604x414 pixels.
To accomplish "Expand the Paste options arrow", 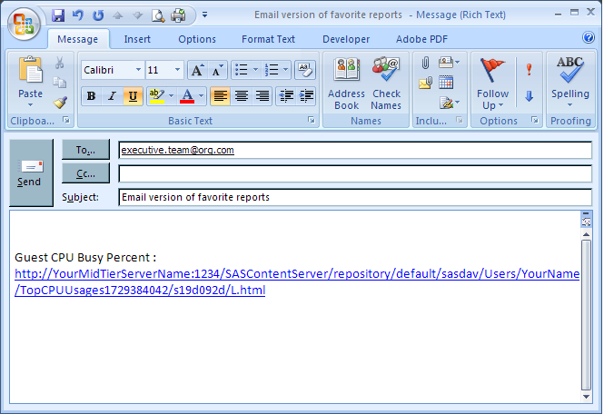I will pyautogui.click(x=31, y=105).
